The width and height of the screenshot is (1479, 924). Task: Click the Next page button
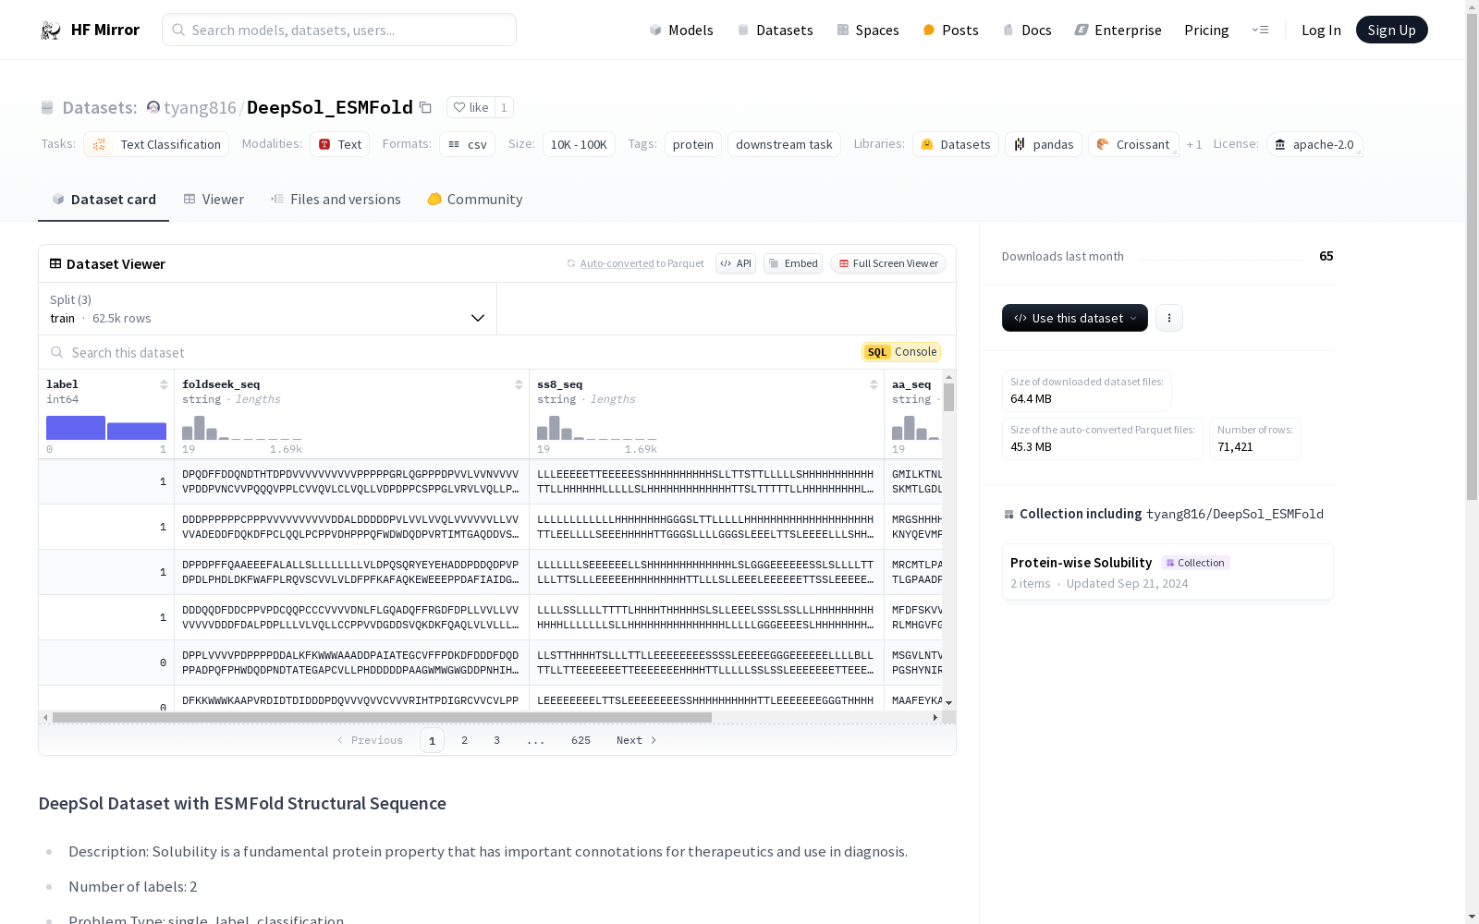637,740
